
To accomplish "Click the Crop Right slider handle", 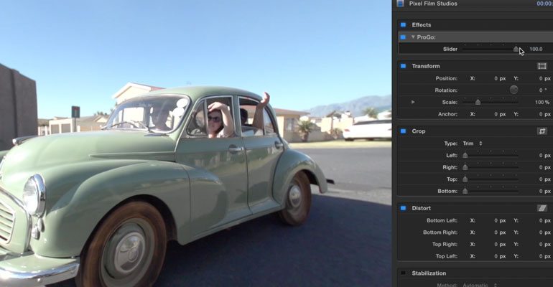I will coord(465,167).
